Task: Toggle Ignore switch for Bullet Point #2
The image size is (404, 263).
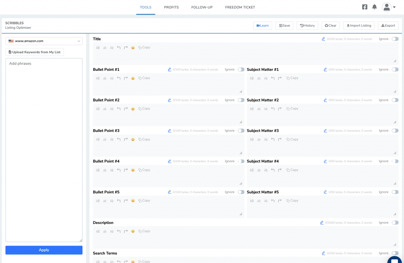Action: (241, 100)
